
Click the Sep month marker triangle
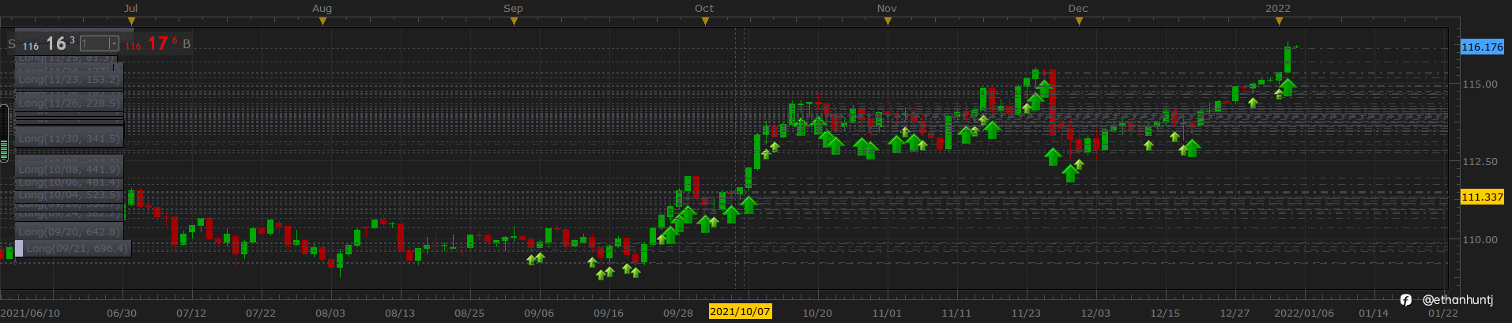tap(514, 21)
